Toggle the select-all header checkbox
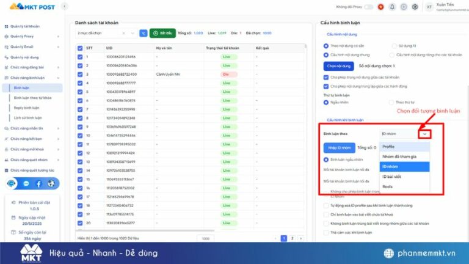Screen dimensions: 469x264 (80, 48)
